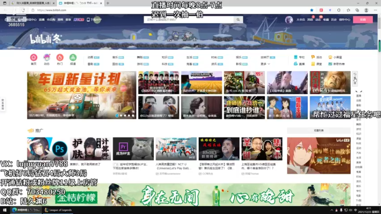Open the 小黑屋 icon link
381x214 pixels.
tap(335, 57)
